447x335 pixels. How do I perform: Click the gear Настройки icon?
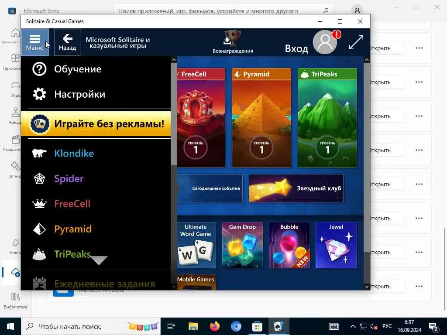coord(39,94)
